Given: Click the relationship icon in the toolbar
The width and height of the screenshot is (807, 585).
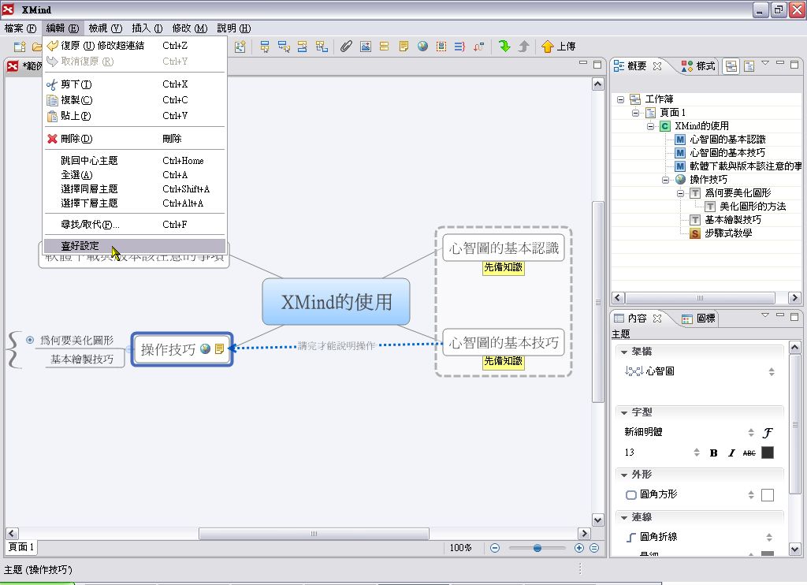Looking at the screenshot, I should click(478, 47).
